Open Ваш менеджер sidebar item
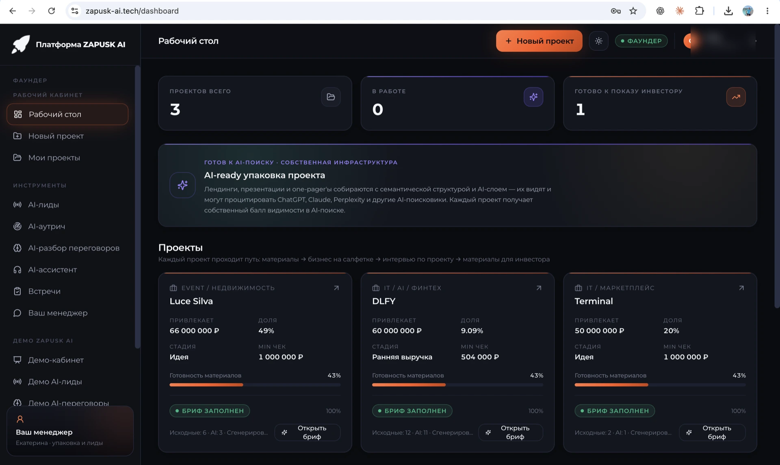 click(x=67, y=313)
